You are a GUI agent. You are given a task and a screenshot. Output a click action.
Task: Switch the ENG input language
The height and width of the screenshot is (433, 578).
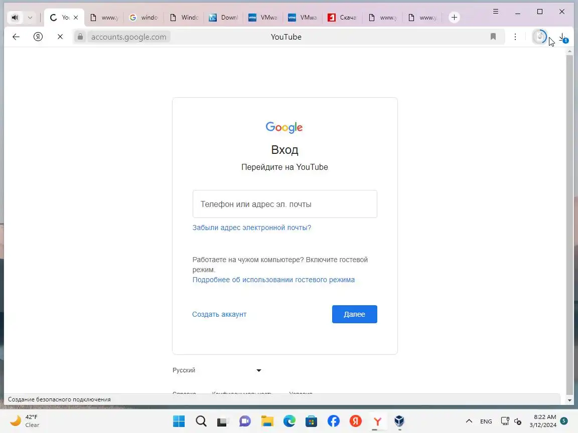pos(486,421)
